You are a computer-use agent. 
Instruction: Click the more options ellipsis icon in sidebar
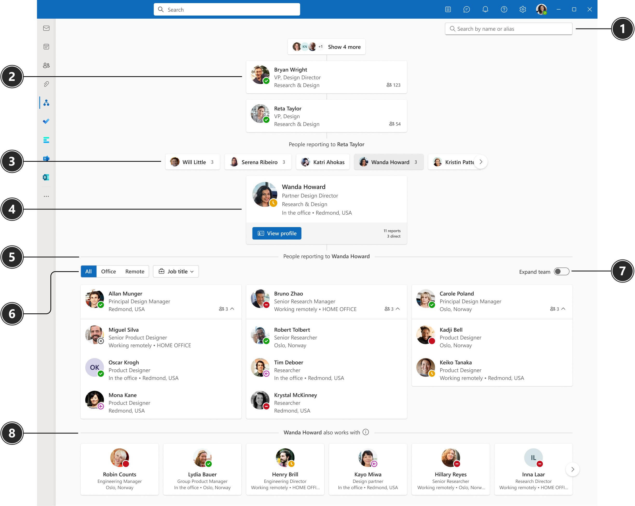pyautogui.click(x=47, y=196)
